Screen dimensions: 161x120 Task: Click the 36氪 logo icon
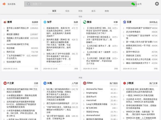point(45,83)
